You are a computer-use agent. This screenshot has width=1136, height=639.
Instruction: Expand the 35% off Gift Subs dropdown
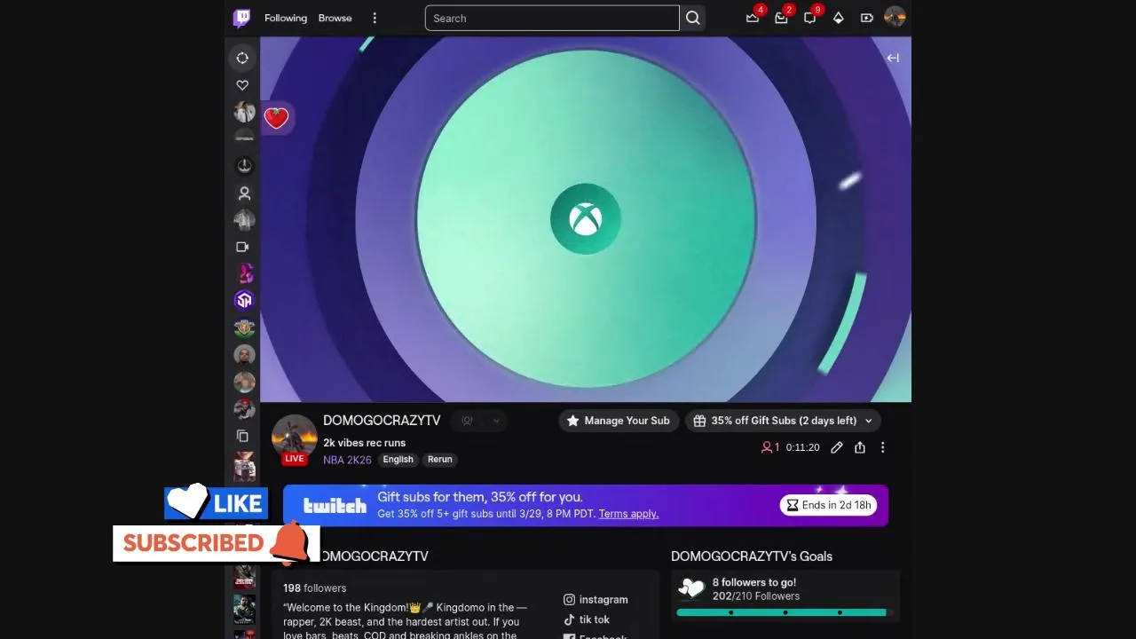pyautogui.click(x=784, y=421)
